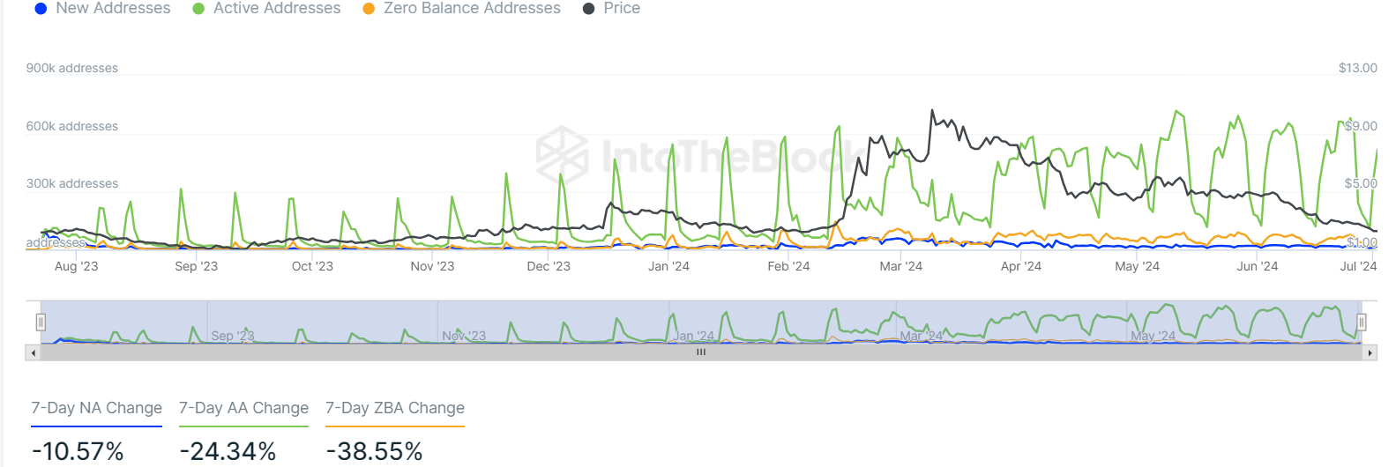
Task: Click the left range selector handle
Action: pyautogui.click(x=41, y=322)
